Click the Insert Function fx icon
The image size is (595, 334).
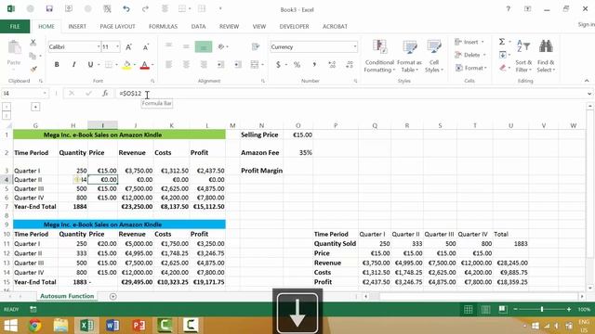pos(105,93)
